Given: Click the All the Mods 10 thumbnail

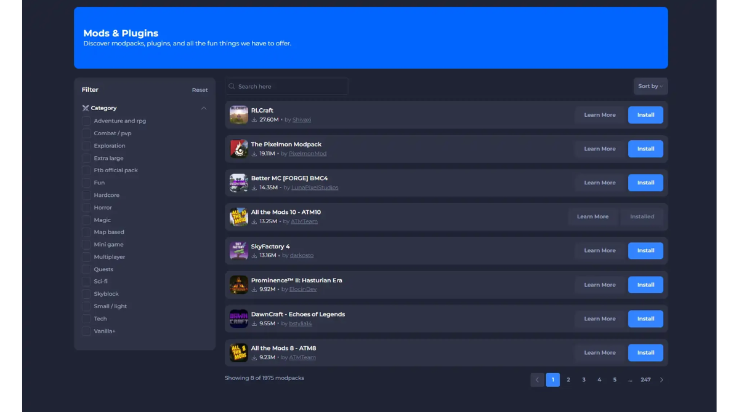Looking at the screenshot, I should coord(238,216).
